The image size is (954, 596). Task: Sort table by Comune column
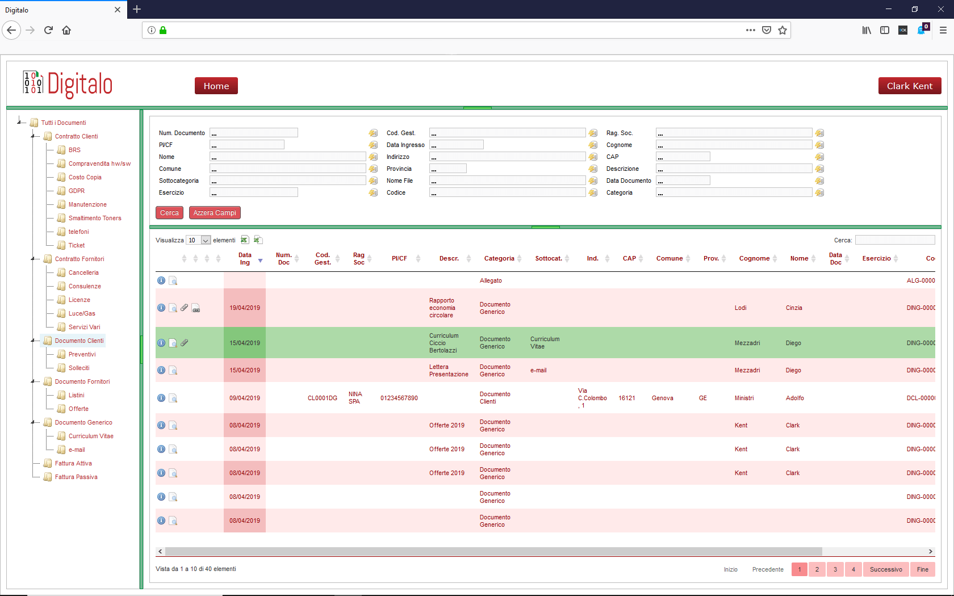point(670,259)
